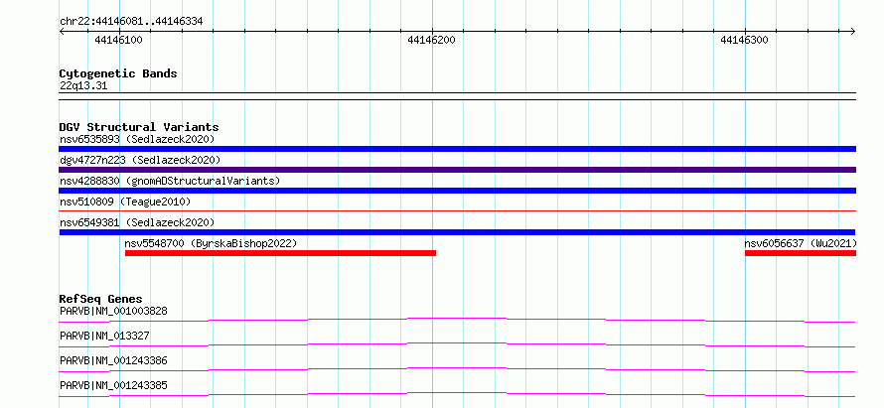The width and height of the screenshot is (884, 408).
Task: Open transcript PARVB|NM_001003828 label
Action: [x=113, y=311]
